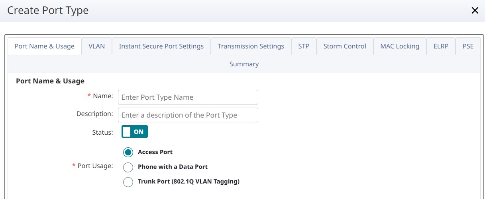Select Trunk Port (802.1Q VLAN Tagging) option
This screenshot has height=199, width=485.
pos(128,182)
